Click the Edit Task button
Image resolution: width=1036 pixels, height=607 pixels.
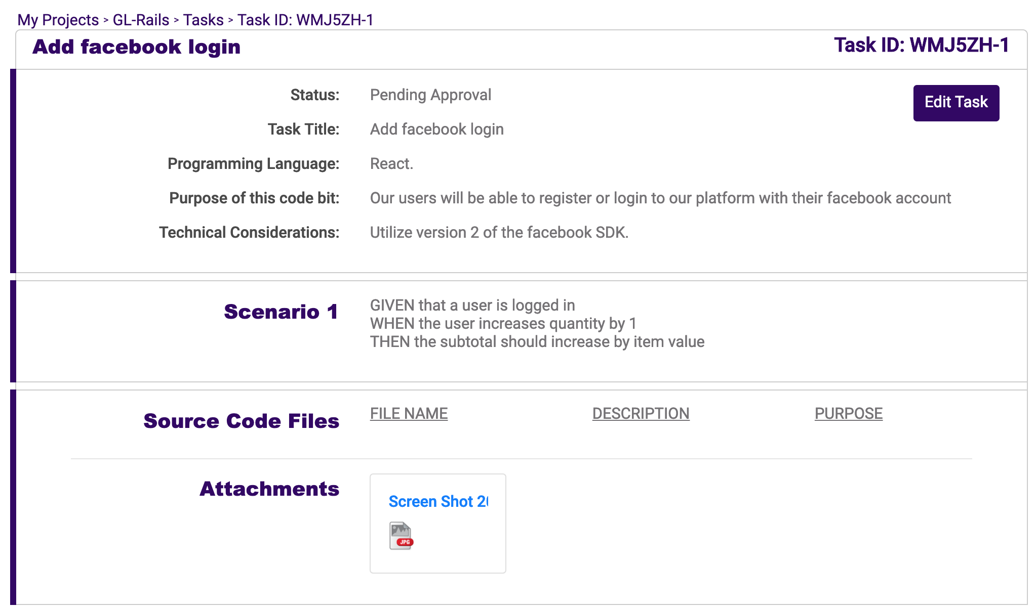pos(956,103)
